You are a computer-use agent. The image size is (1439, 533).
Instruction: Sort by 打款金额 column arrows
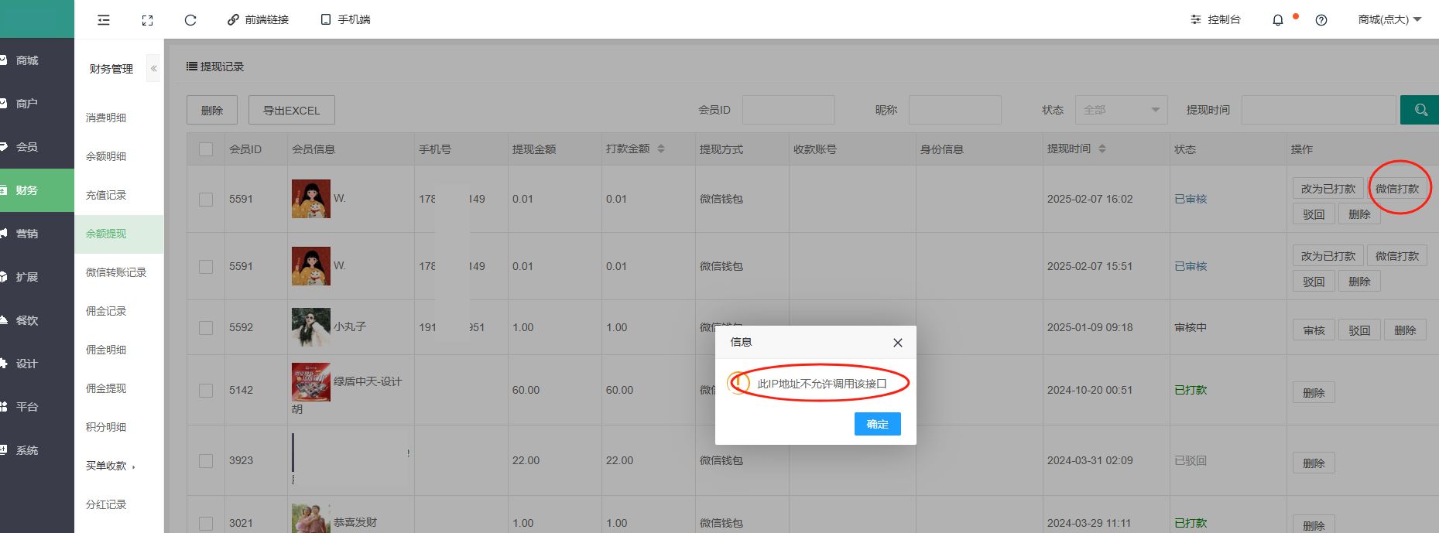(x=661, y=149)
